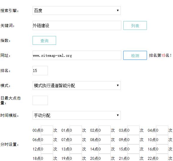Click the 14点 times input field

click(x=105, y=149)
